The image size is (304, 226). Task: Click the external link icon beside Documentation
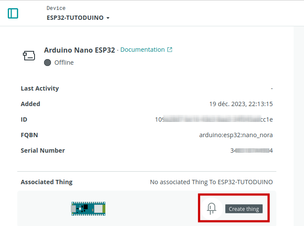[170, 50]
